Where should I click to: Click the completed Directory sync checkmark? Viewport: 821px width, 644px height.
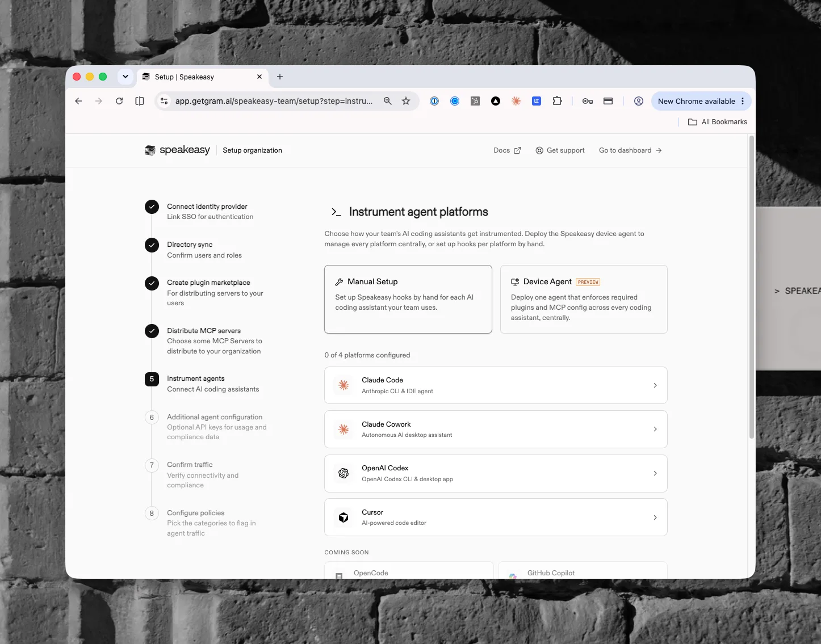152,245
